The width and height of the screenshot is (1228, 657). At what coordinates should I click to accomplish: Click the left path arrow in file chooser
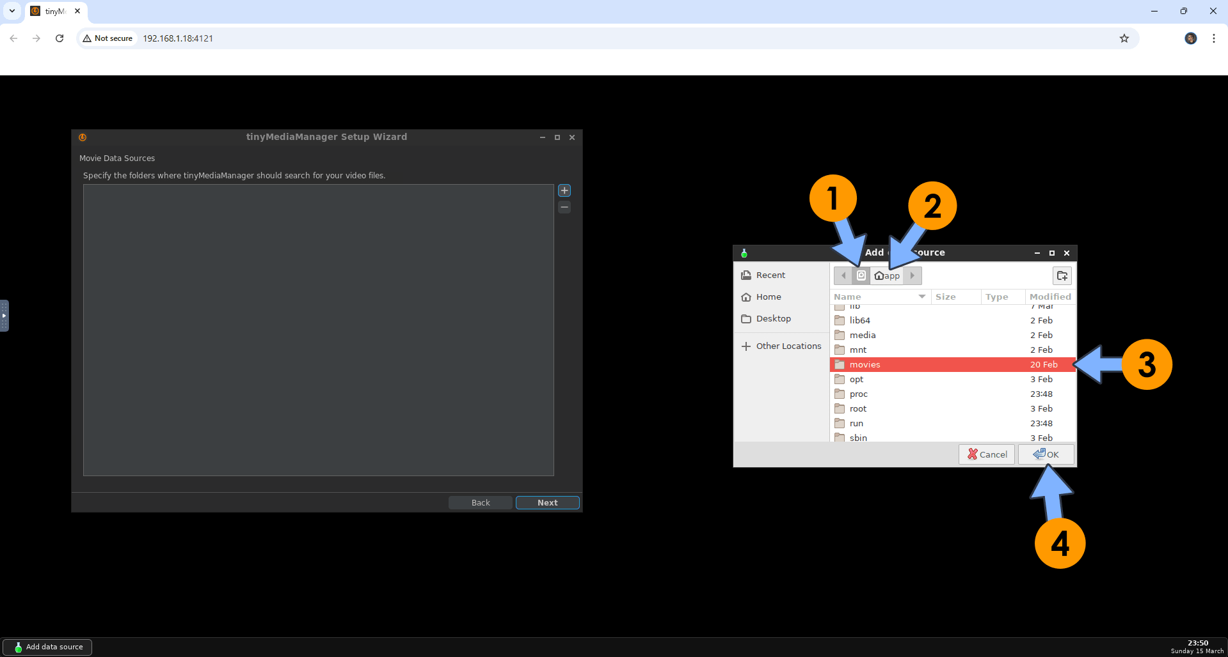(x=843, y=275)
